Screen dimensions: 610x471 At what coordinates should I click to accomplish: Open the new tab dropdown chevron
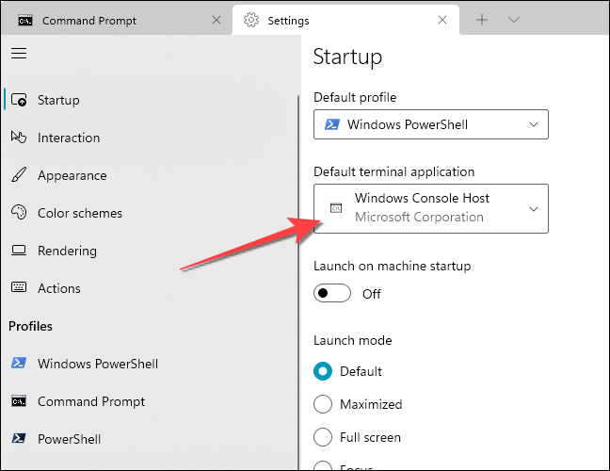point(514,20)
